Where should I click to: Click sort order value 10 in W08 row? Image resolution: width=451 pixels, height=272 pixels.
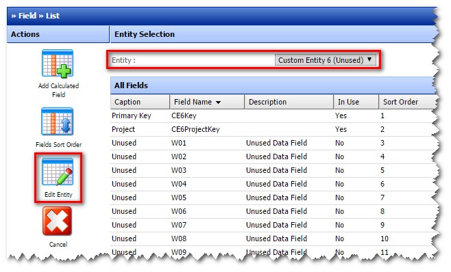[x=385, y=239]
